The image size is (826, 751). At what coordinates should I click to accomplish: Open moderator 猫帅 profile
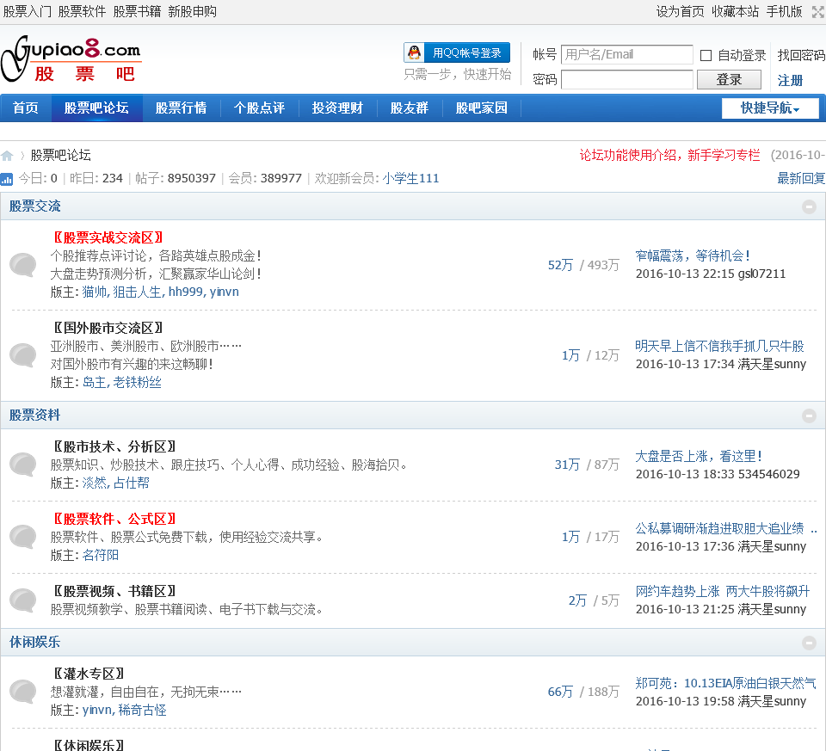(95, 292)
